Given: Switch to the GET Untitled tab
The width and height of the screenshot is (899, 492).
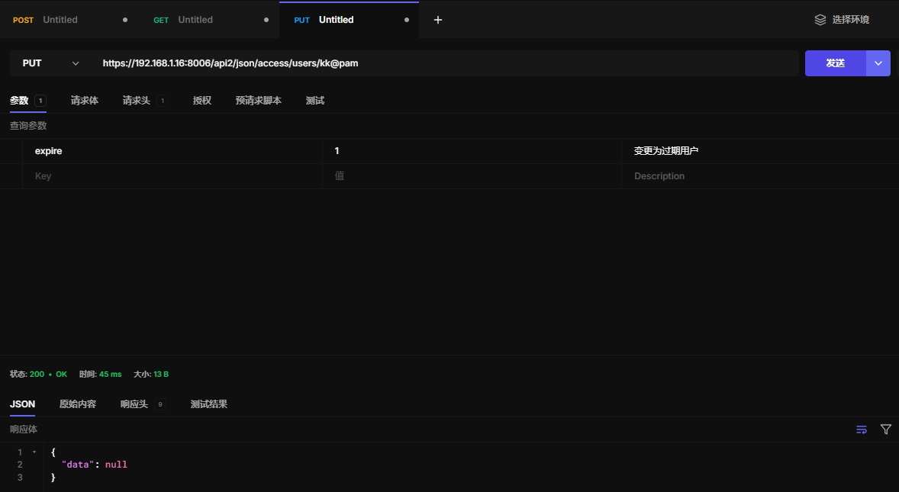Looking at the screenshot, I should coord(195,20).
